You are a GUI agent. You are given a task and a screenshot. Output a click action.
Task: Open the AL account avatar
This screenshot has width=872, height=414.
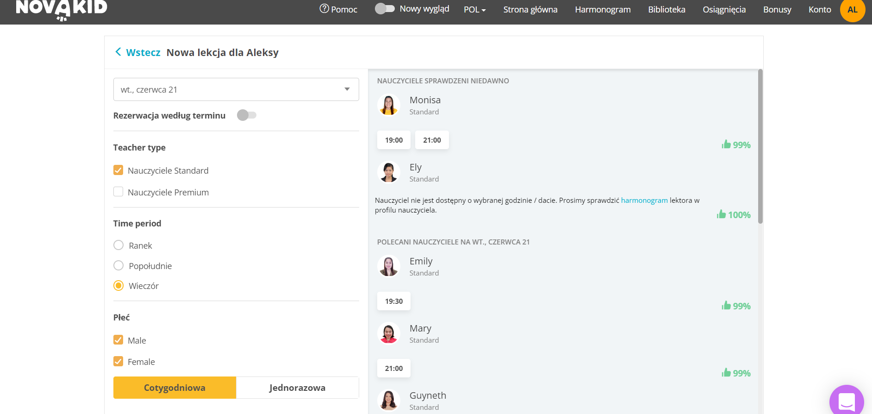(853, 10)
